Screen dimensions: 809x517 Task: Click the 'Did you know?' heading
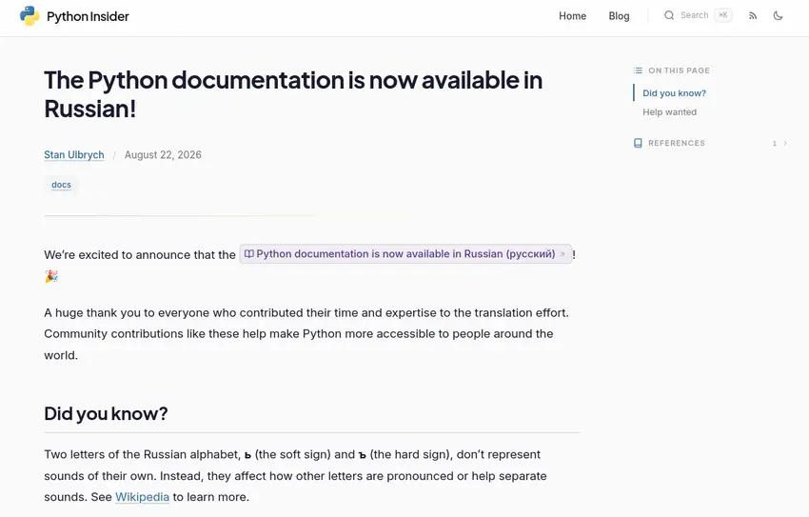click(106, 413)
